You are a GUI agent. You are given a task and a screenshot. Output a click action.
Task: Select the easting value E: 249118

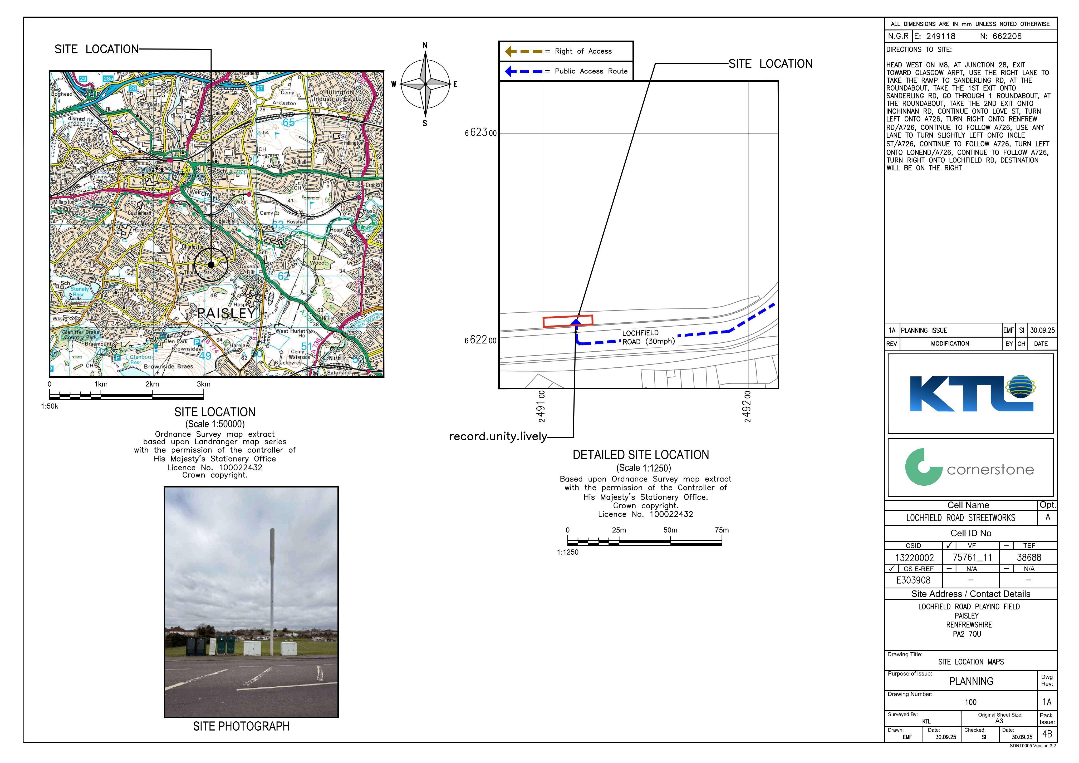(x=935, y=36)
